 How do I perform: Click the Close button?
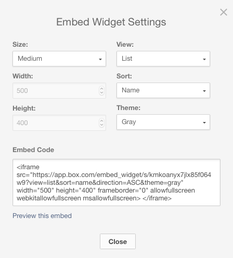click(118, 241)
